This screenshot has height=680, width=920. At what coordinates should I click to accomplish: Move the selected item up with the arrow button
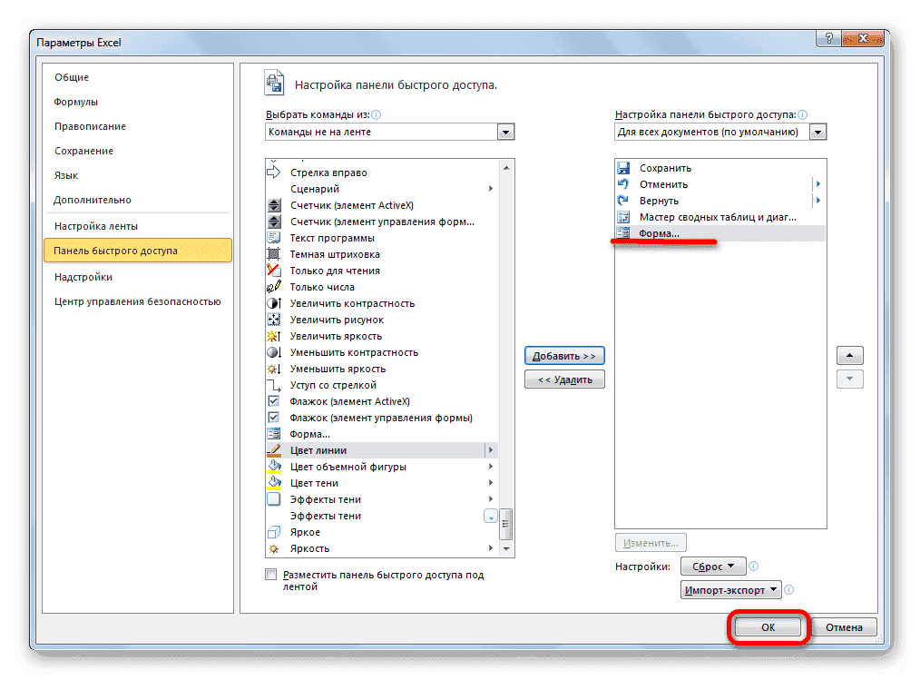849,355
